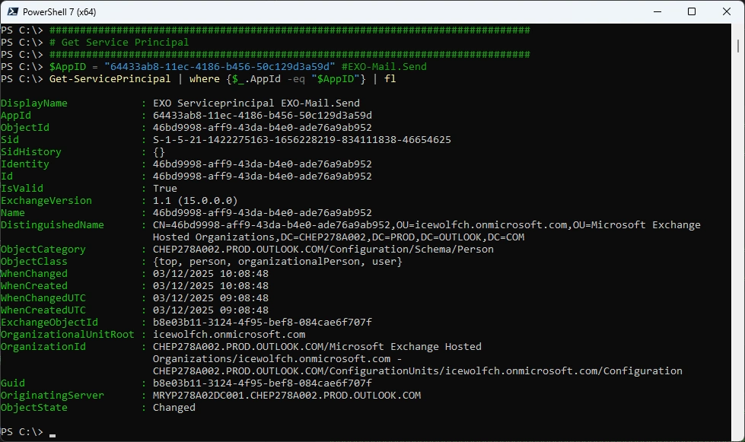
Task: Click the "# Get Service Principal" comment
Action: pos(119,43)
